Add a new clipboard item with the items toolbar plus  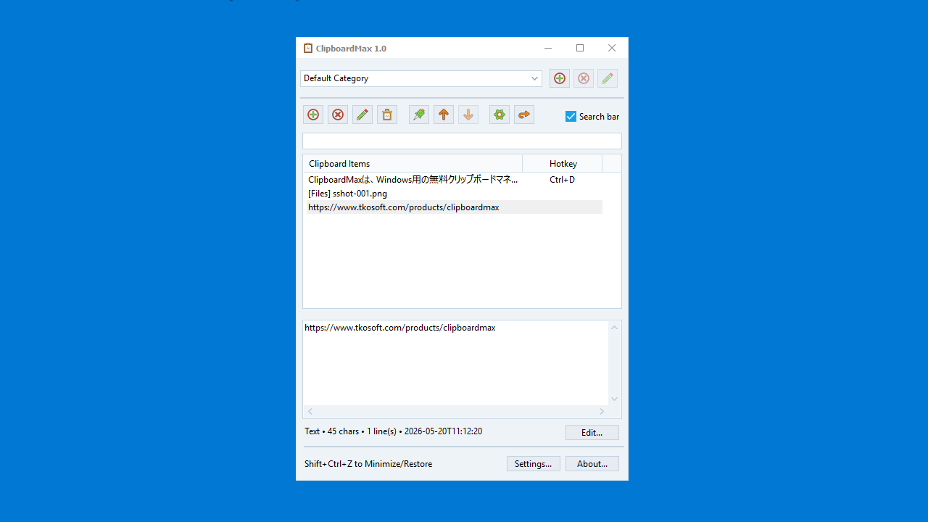coord(313,115)
